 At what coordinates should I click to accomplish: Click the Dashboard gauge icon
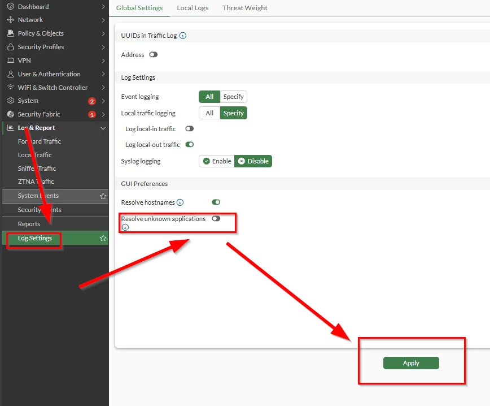point(10,6)
